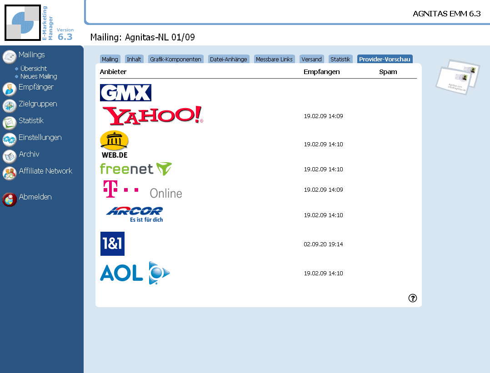
Task: Click the AOL provider logo
Action: (135, 273)
